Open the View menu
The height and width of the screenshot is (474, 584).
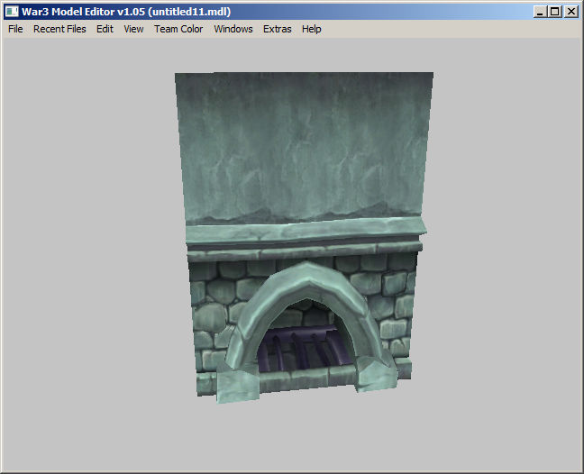click(133, 29)
